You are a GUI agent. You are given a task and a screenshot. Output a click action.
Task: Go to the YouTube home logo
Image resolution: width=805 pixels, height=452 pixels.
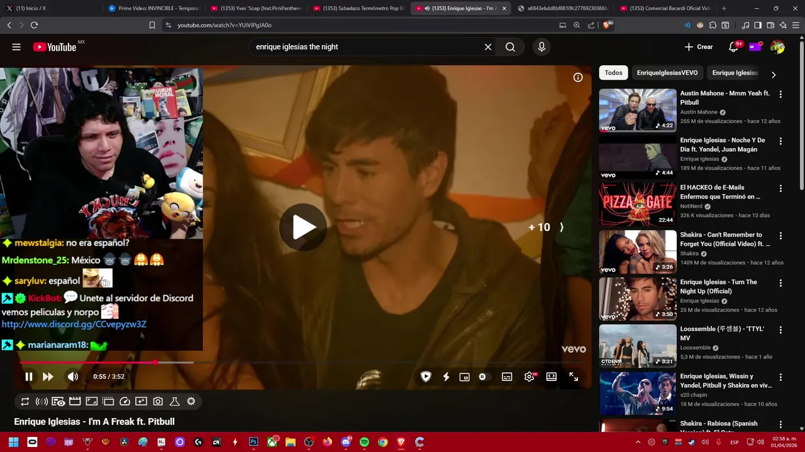[x=55, y=47]
